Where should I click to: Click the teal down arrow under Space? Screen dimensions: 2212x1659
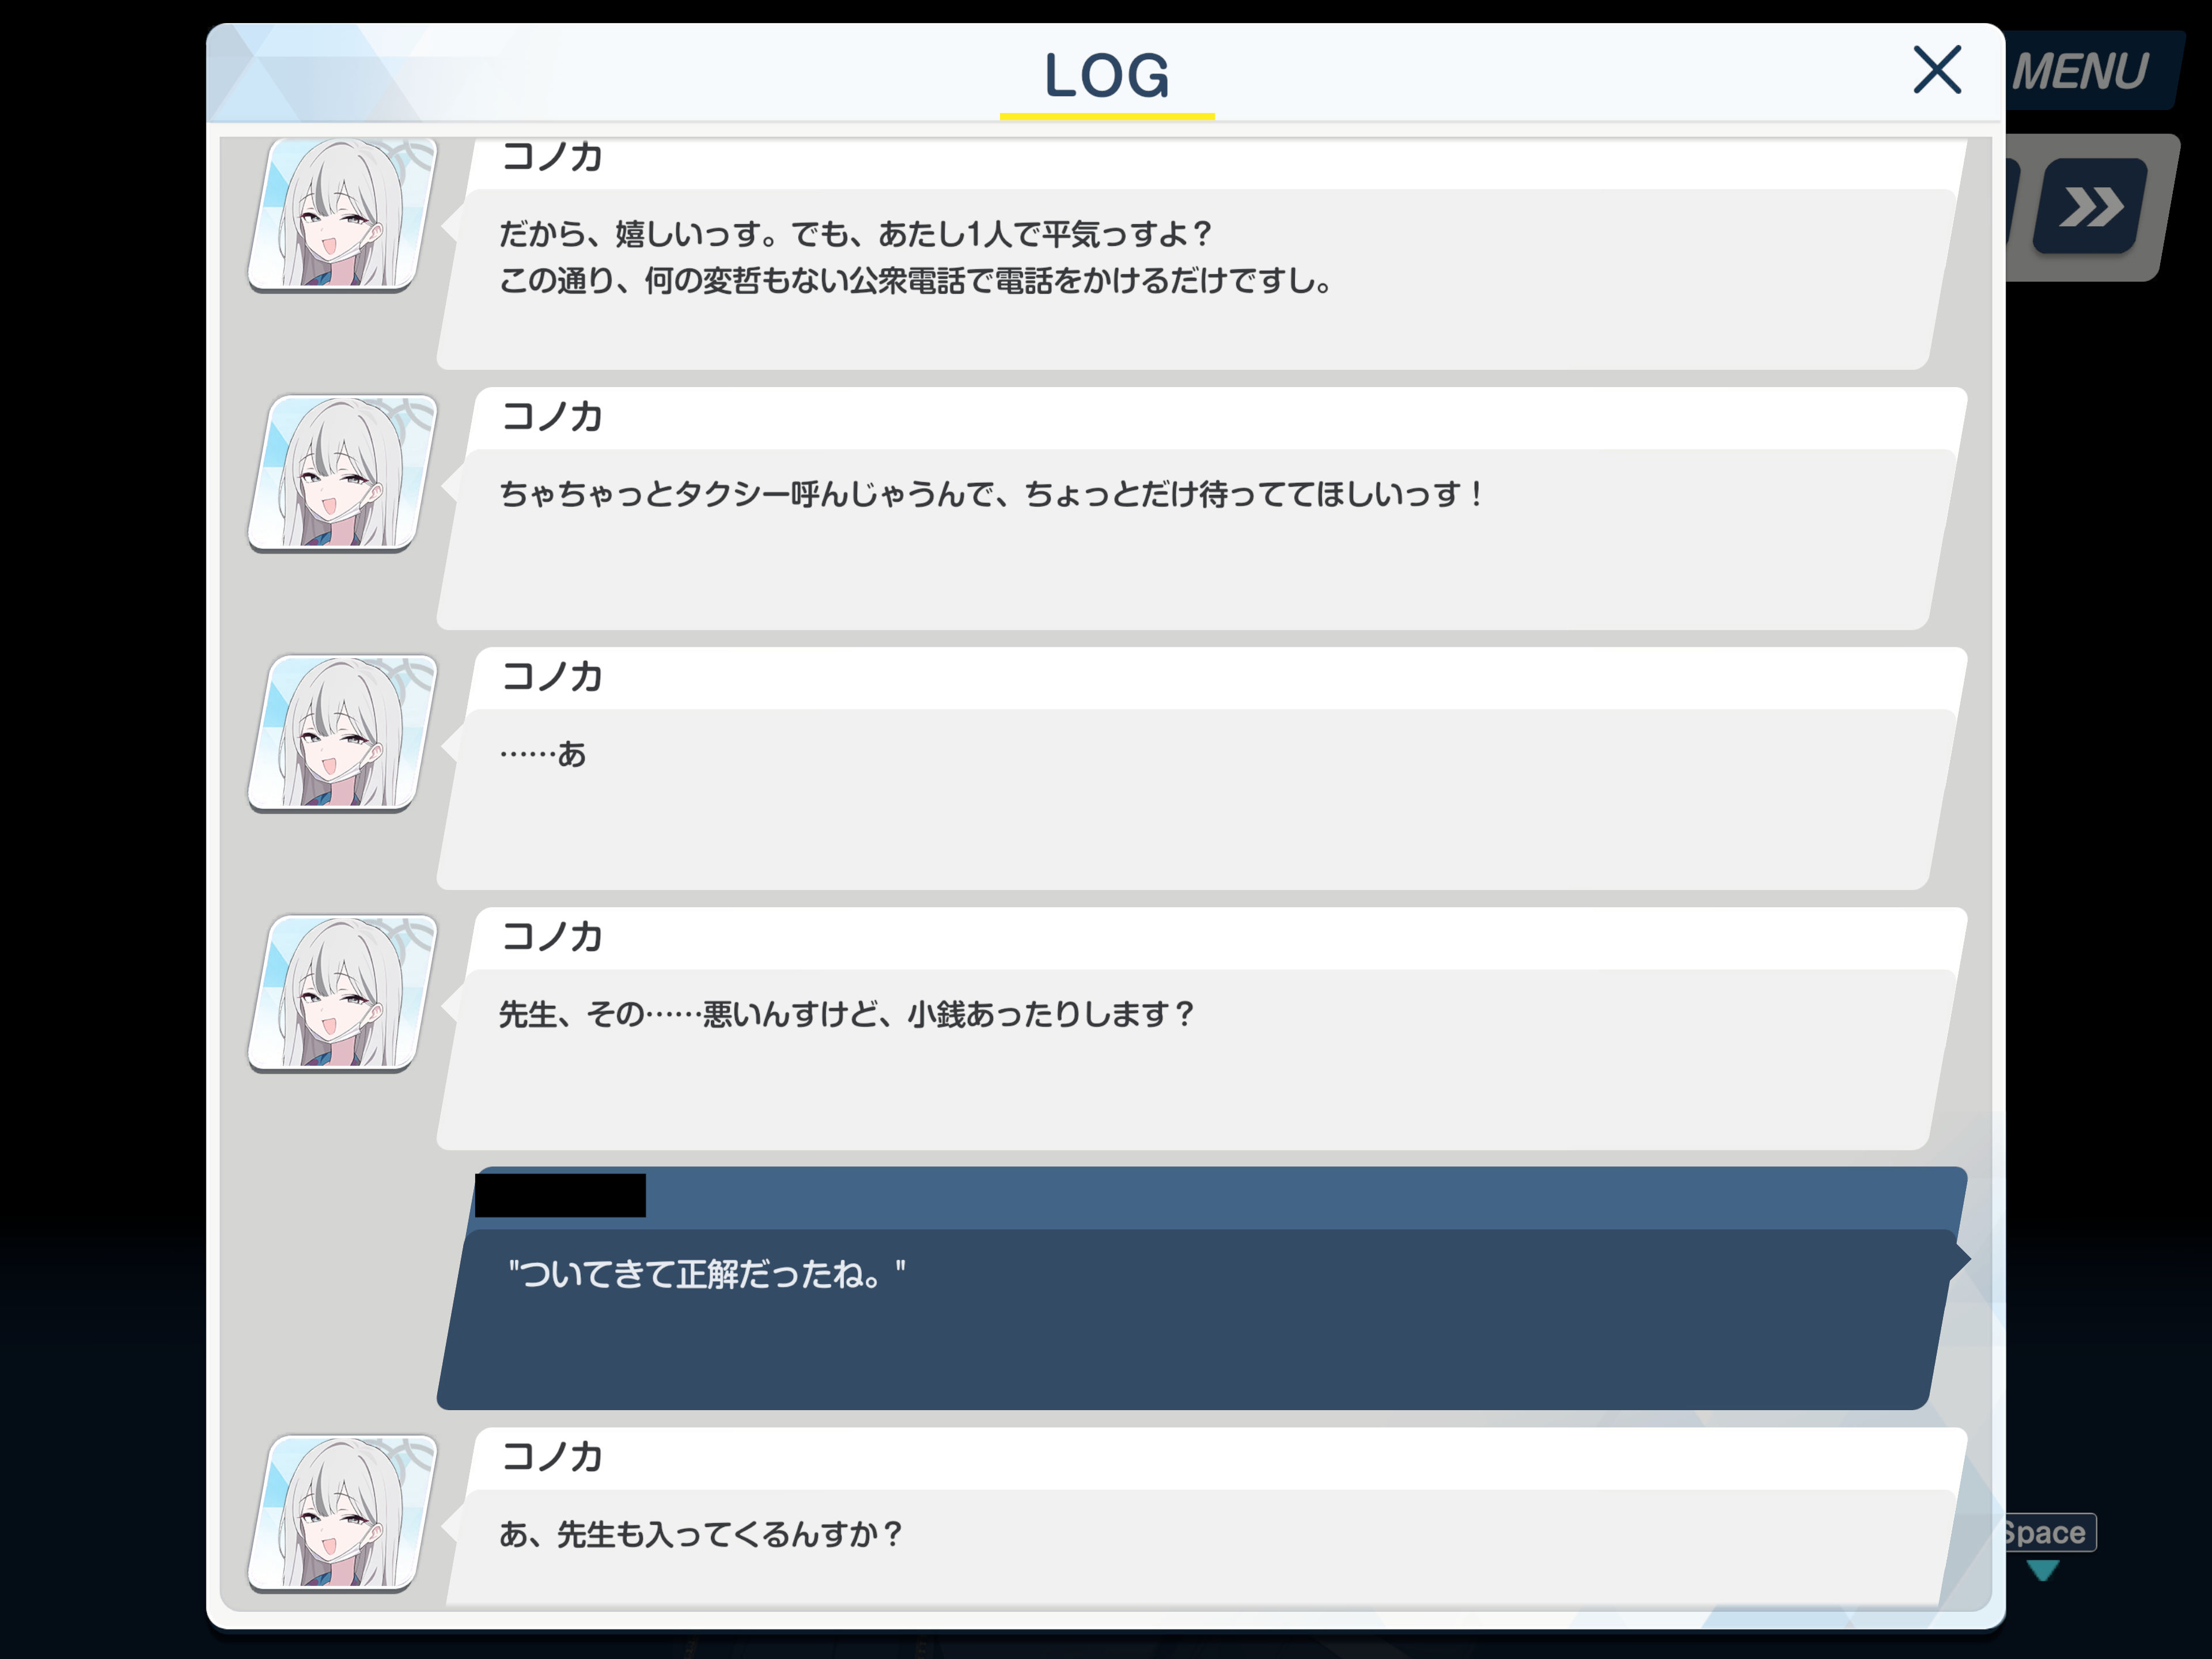click(x=2043, y=1570)
